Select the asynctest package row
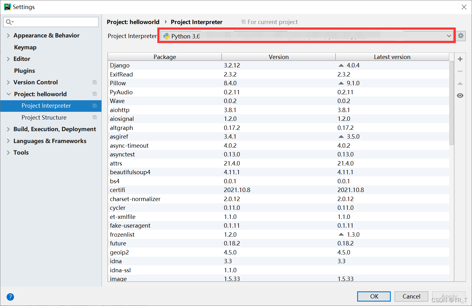 click(x=278, y=154)
